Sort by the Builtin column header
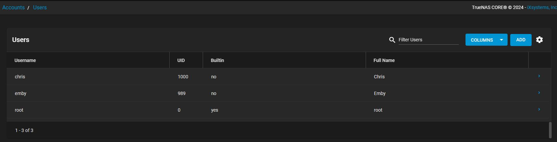This screenshot has height=142, width=557. [x=217, y=60]
